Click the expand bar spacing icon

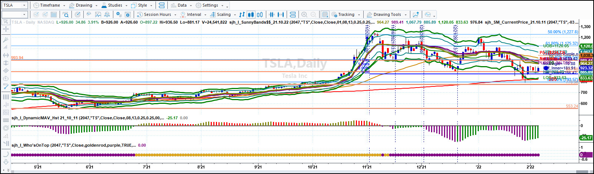click(281, 15)
